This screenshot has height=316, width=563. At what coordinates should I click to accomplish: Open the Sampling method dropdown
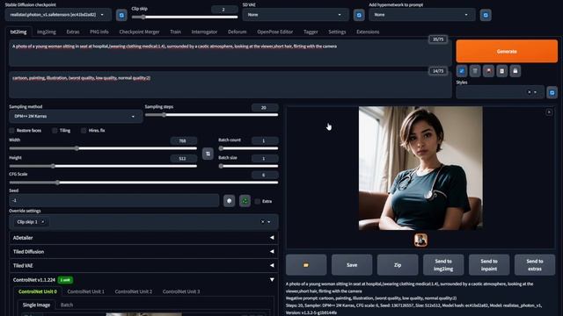[x=76, y=117]
